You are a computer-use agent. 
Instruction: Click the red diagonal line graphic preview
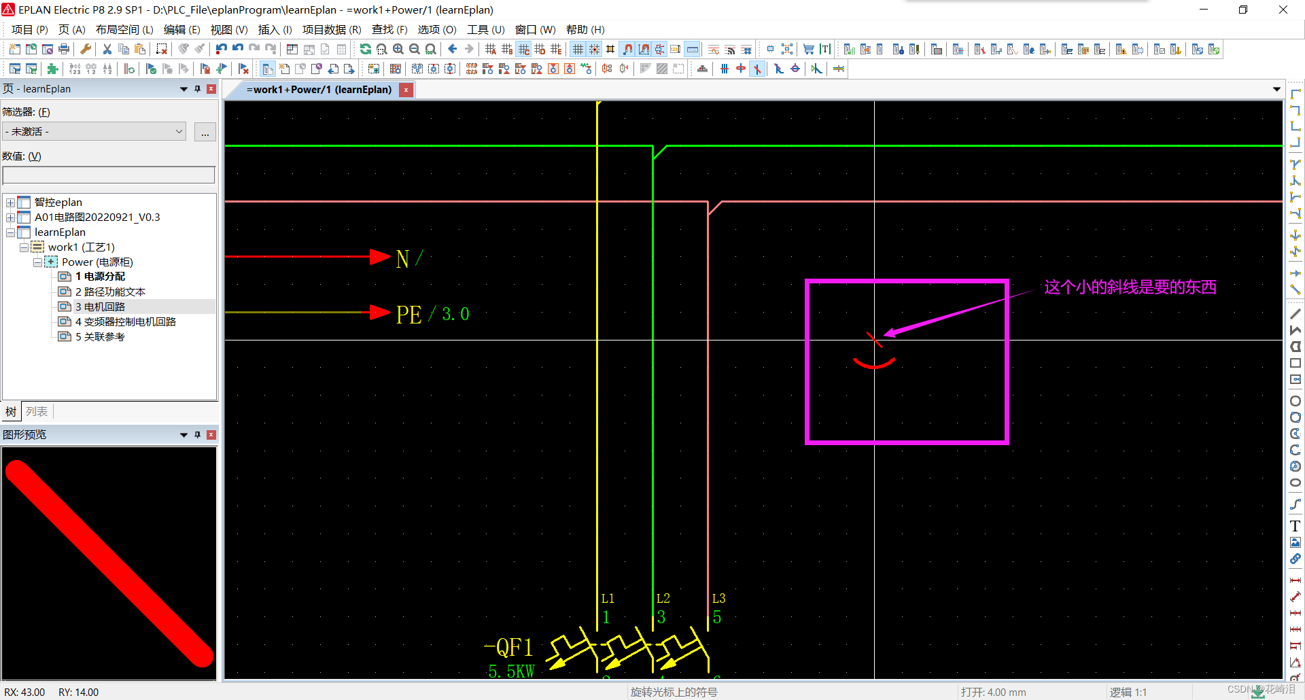click(x=109, y=563)
